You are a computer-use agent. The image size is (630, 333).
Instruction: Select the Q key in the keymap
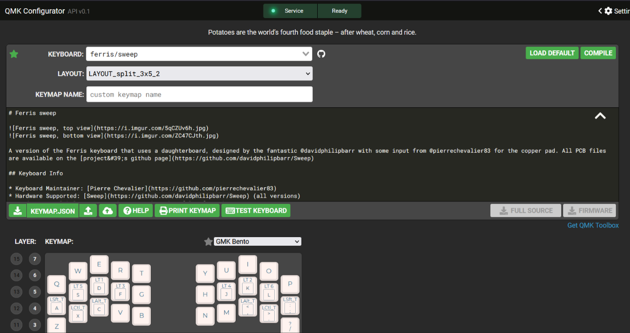(x=57, y=284)
